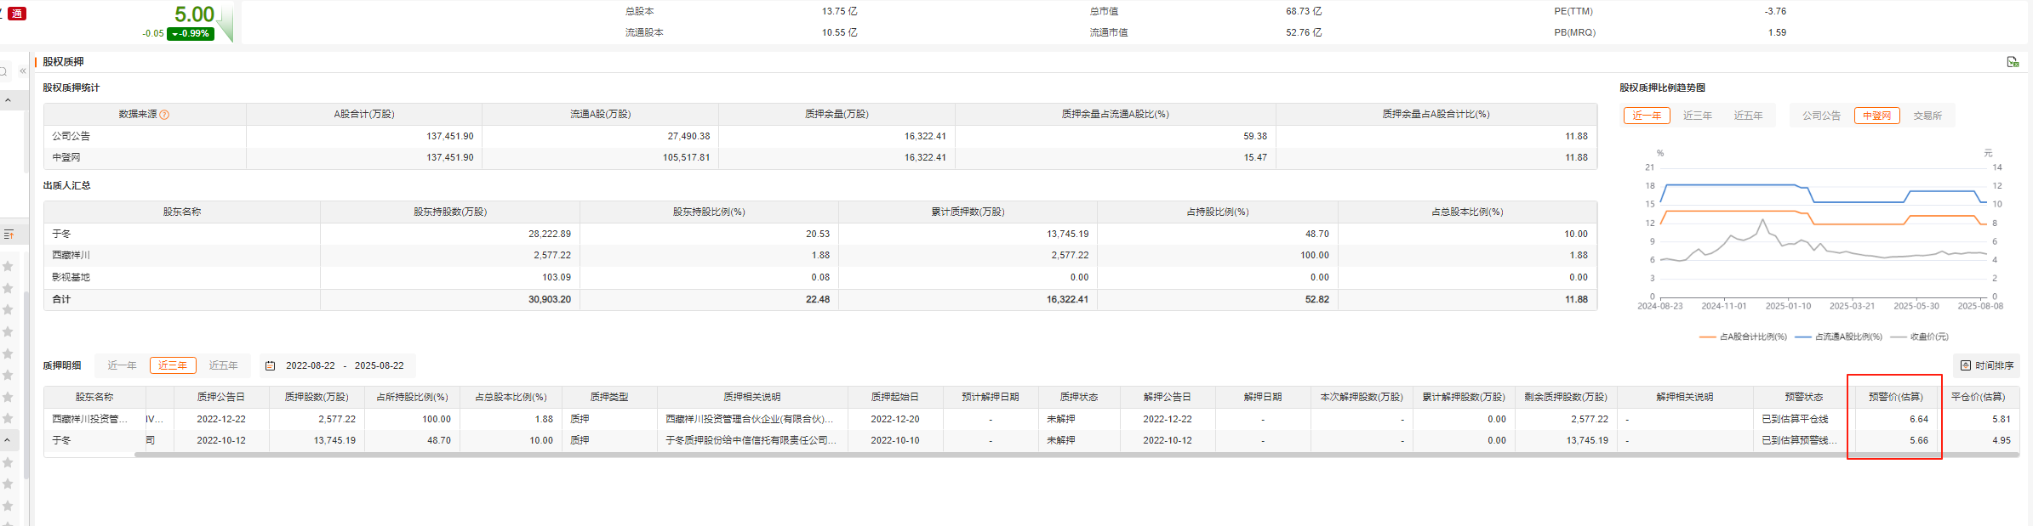The height and width of the screenshot is (526, 2033).
Task: Click the 股东持股比例(%) column header
Action: coord(709,212)
